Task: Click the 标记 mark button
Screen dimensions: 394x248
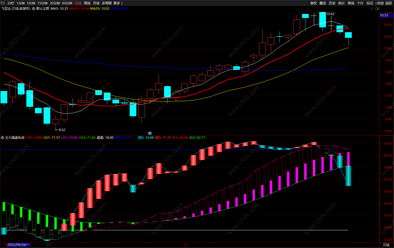Action: pos(370,3)
